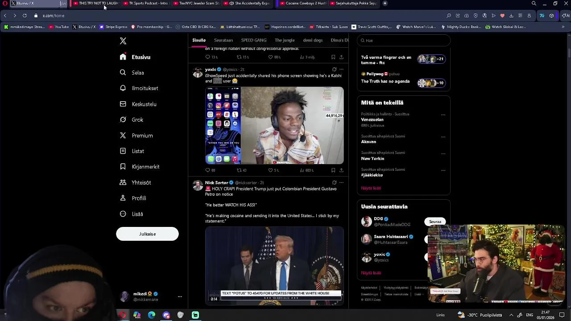The height and width of the screenshot is (321, 571).
Task: Open new browser tab
Action: tap(385, 4)
